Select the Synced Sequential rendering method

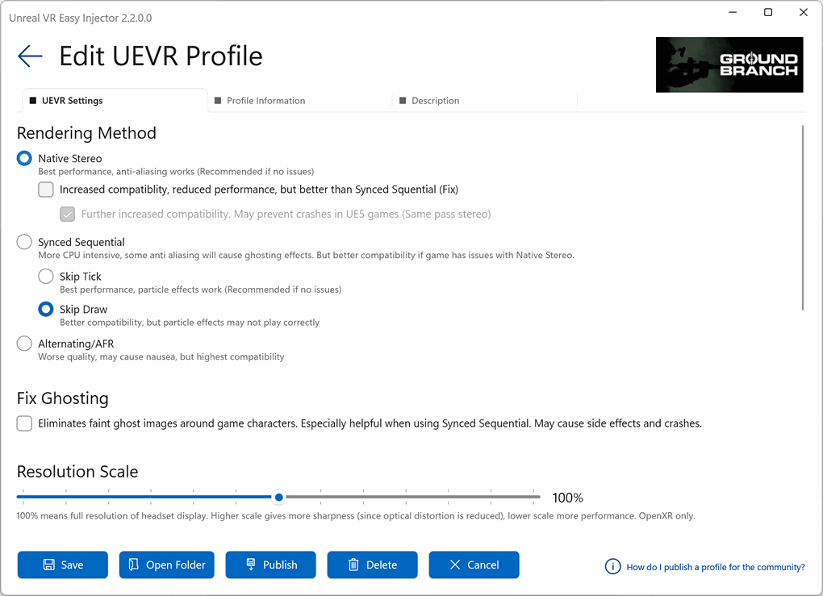pyautogui.click(x=23, y=241)
